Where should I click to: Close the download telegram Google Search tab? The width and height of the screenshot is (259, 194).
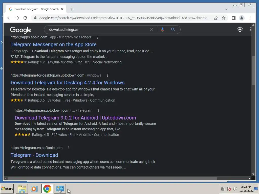point(62,9)
